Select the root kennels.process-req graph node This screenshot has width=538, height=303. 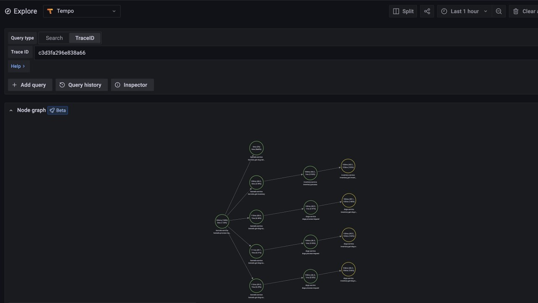tap(222, 221)
